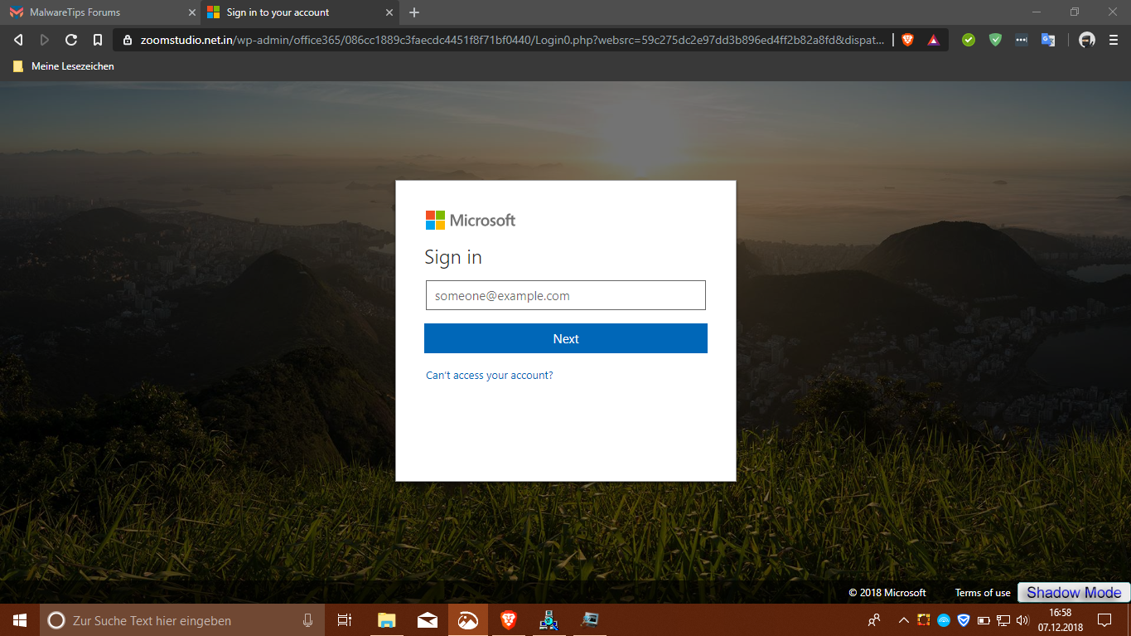The width and height of the screenshot is (1131, 636).
Task: Click the green round checkmark extension icon
Action: [x=969, y=40]
